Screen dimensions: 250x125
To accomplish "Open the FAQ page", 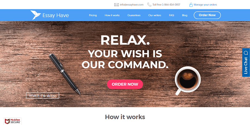I will [x=172, y=15].
